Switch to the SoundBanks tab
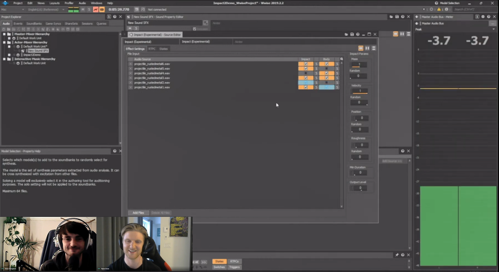Image resolution: width=499 pixels, height=272 pixels. (34, 24)
